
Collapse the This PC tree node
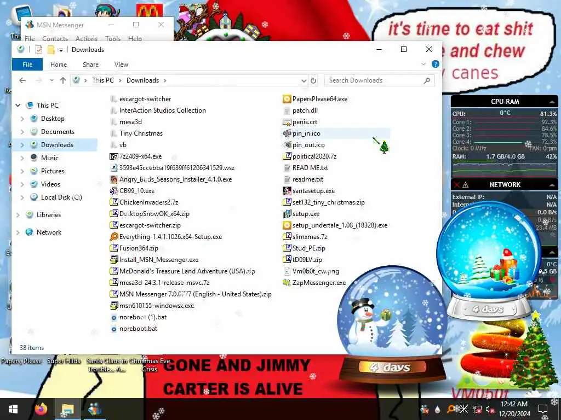pos(18,106)
